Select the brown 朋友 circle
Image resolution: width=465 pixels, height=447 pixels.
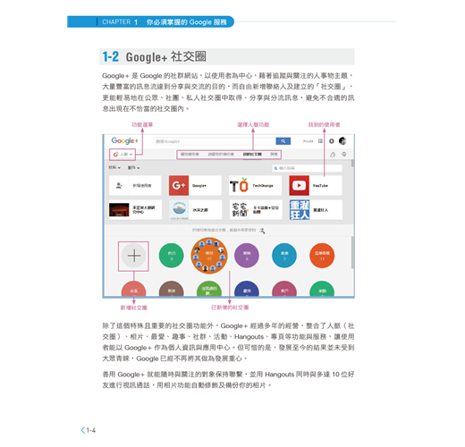[x=172, y=289]
